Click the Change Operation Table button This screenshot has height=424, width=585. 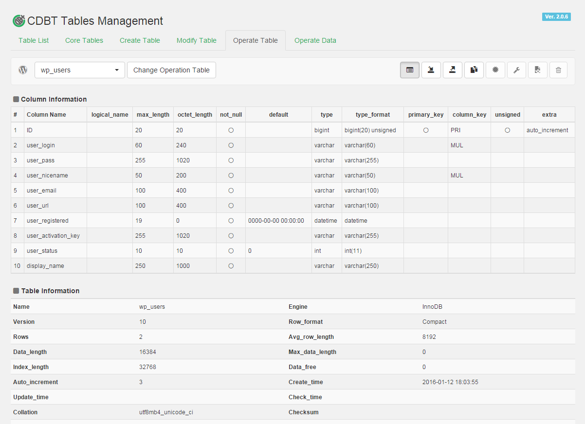coord(171,70)
